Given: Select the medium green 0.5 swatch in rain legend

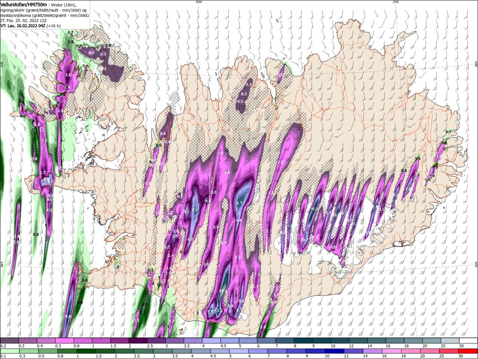Looking at the screenshot, I should (x=48, y=352).
